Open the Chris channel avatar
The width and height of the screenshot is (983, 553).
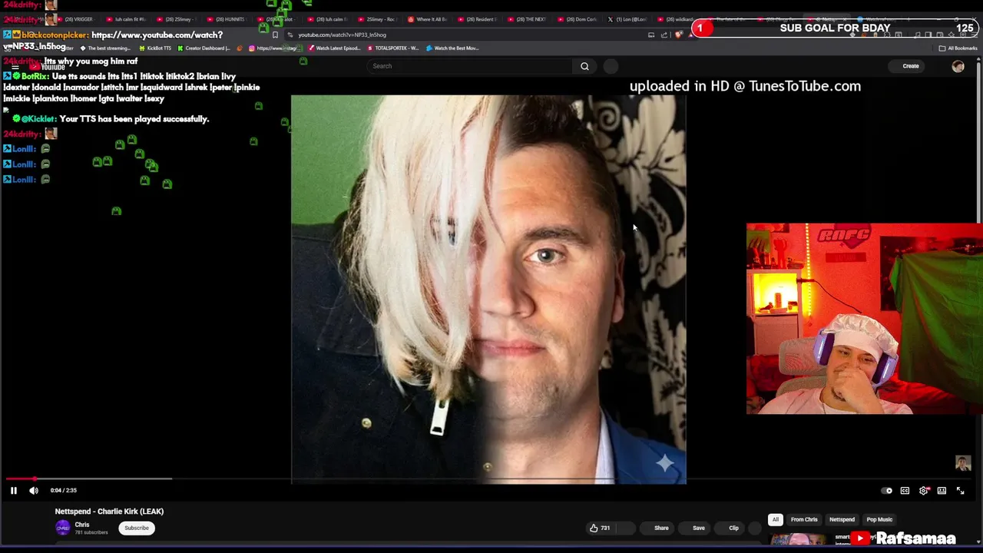(x=63, y=528)
